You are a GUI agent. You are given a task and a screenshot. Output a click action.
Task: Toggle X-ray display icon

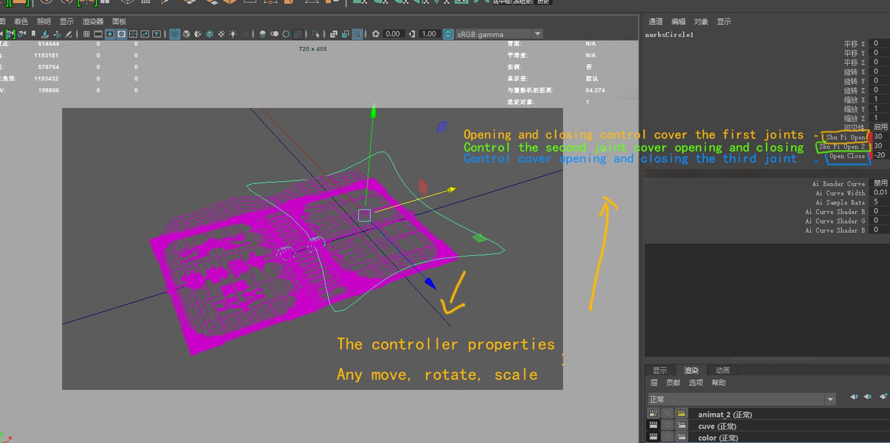click(x=334, y=34)
